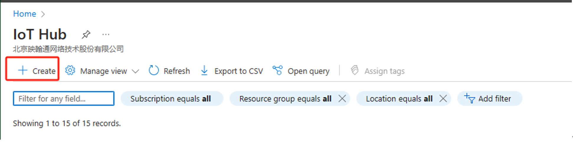Click the circular Refresh icon
This screenshot has width=573, height=147.
click(x=154, y=70)
